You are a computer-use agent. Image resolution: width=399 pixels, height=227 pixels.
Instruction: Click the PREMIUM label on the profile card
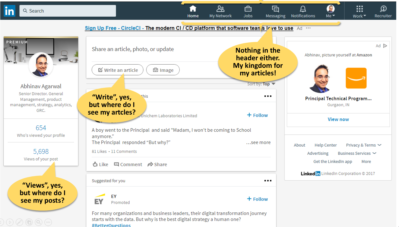point(17,42)
